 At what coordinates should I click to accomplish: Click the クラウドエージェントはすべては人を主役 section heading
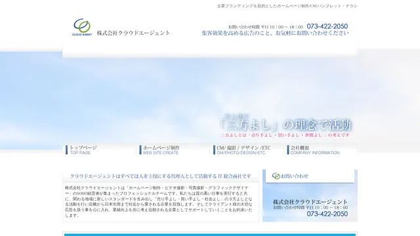click(x=161, y=176)
